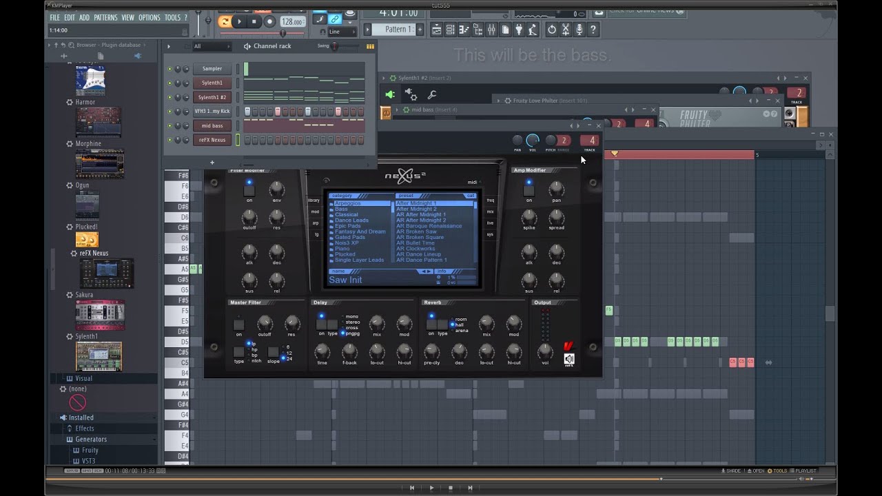Open the project info icon

[505, 30]
